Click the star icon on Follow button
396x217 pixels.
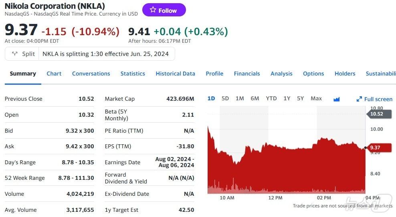[153, 10]
